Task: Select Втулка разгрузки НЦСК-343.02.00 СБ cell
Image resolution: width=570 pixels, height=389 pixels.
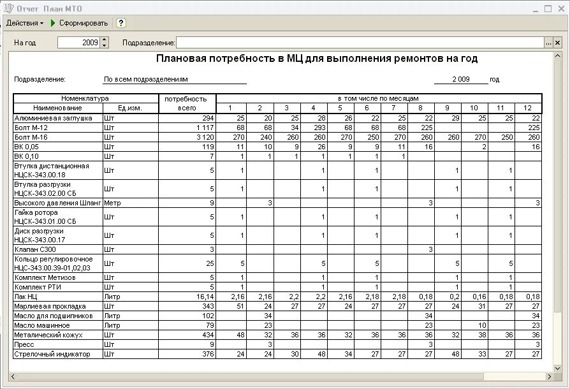Action: [58, 189]
